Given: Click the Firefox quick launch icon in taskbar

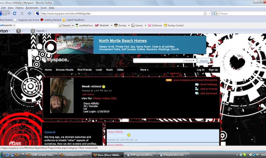Looking at the screenshot, I should coord(17,155).
